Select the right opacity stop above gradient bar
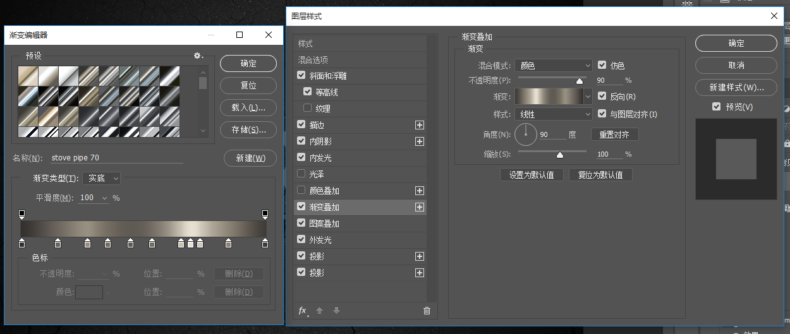Viewport: 790px width, 334px height. point(265,215)
